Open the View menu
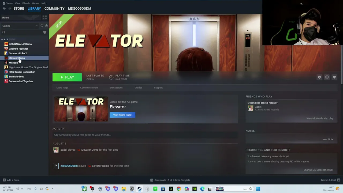This screenshot has width=343, height=193. point(17,3)
